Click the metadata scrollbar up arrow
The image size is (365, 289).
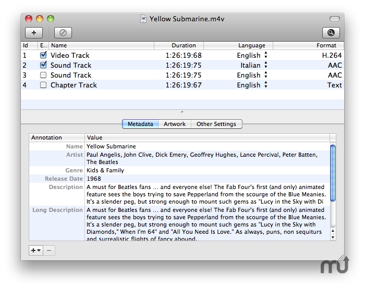pos(333,231)
